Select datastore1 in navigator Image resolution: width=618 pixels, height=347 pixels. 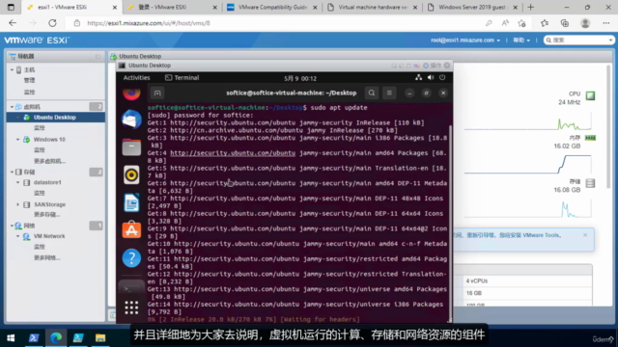point(47,182)
